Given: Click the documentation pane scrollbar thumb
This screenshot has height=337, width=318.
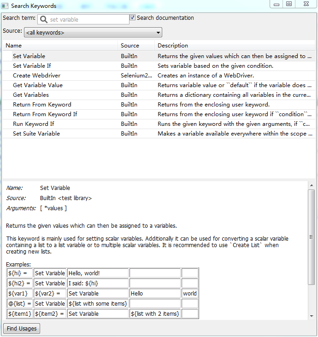Looking at the screenshot, I should (x=312, y=237).
